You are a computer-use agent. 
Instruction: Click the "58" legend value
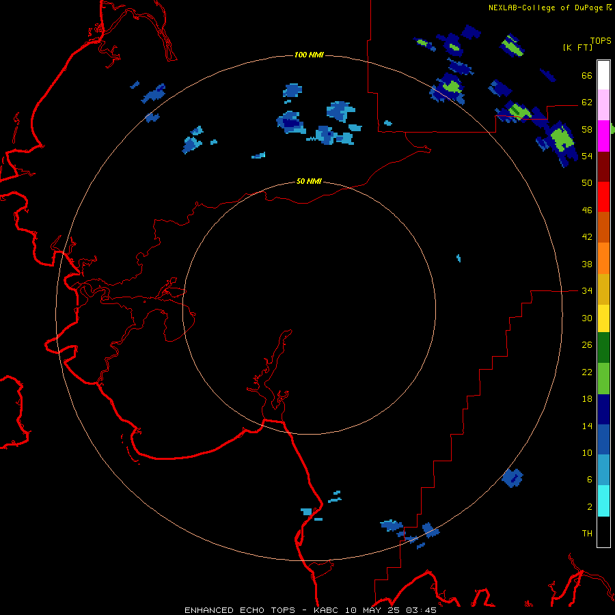click(x=587, y=129)
